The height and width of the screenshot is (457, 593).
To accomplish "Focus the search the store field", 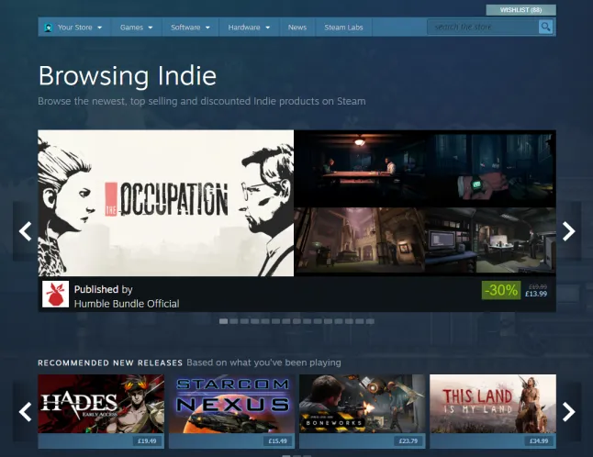I will 483,27.
